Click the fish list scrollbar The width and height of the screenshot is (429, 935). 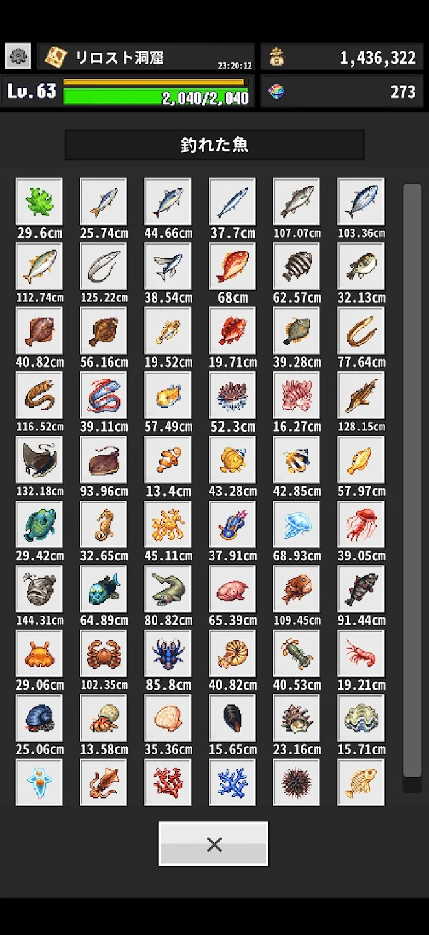412,480
